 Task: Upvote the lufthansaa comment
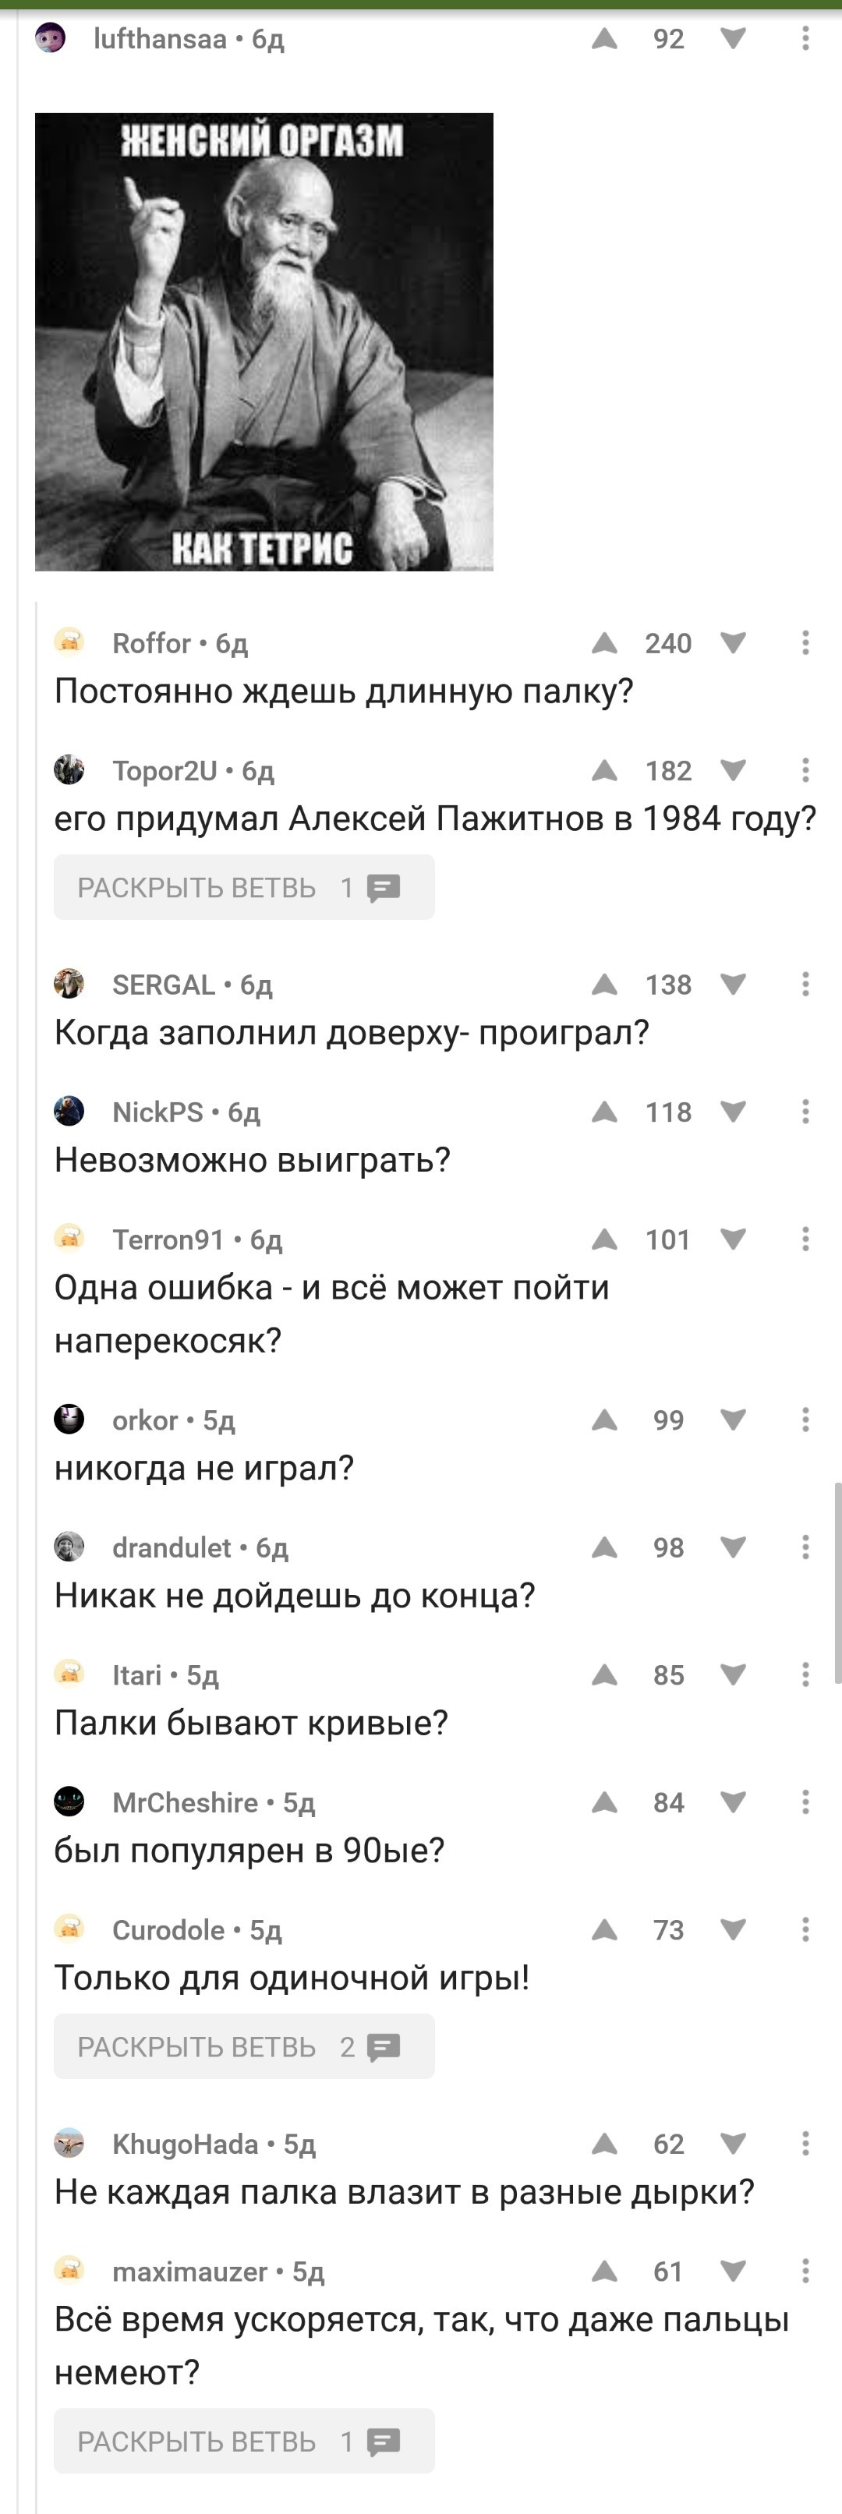[x=605, y=38]
